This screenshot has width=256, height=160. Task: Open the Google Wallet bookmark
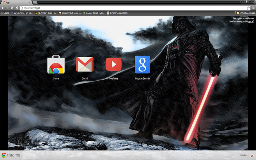click(94, 13)
